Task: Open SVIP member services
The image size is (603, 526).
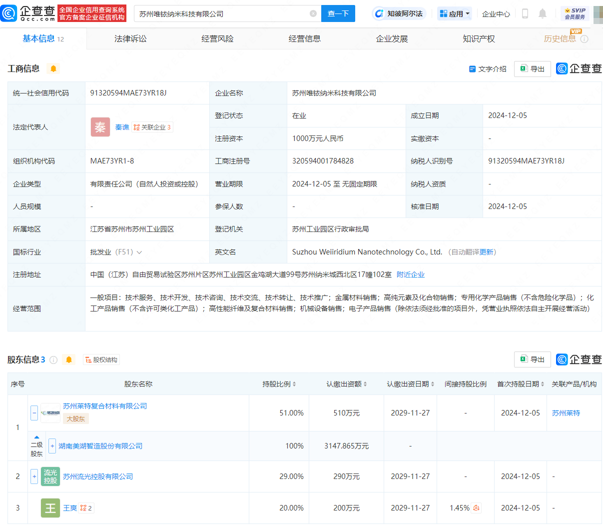Action: [575, 13]
